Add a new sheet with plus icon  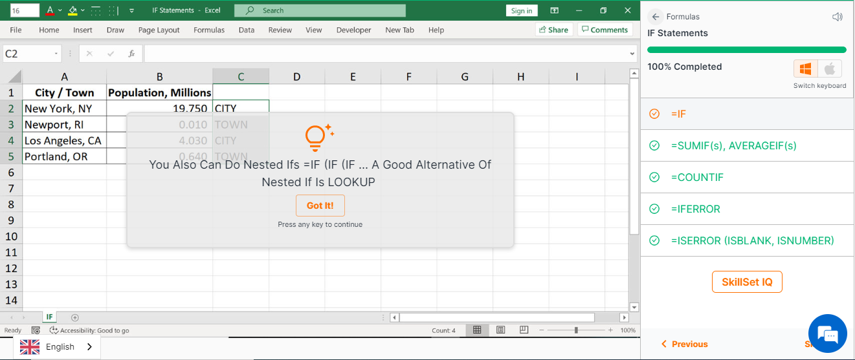75,317
